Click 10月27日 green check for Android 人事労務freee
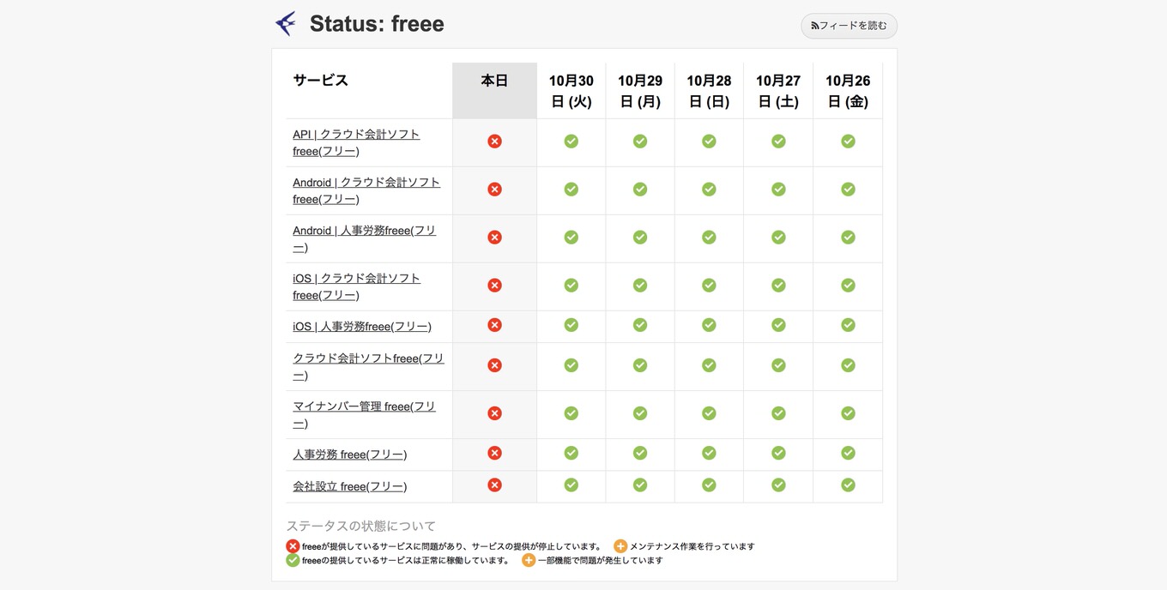1167x590 pixels. tap(778, 237)
